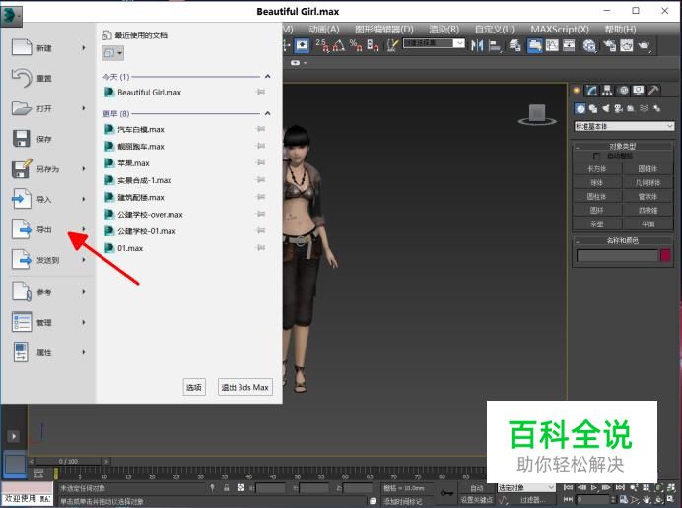
Task: Open the Utilities hammer tab in the command panel
Action: point(654,90)
